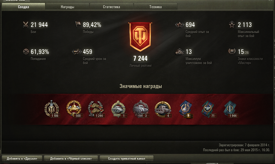Open the Статистика tab
The width and height of the screenshot is (275, 164).
coord(111,7)
